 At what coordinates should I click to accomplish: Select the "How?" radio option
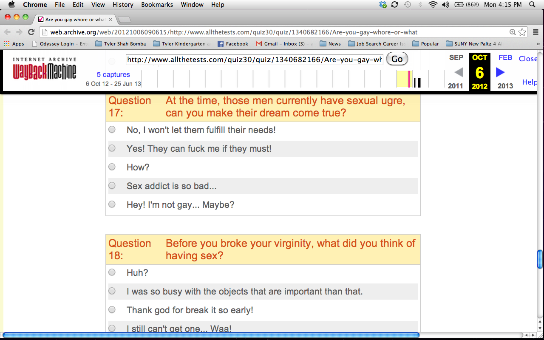(x=112, y=167)
